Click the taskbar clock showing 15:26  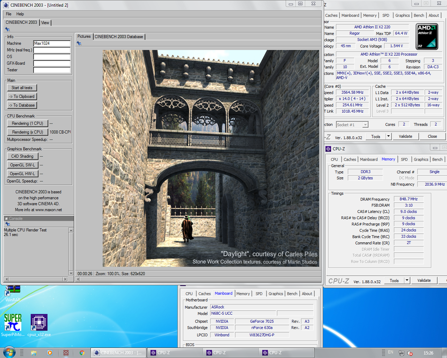tap(428, 353)
